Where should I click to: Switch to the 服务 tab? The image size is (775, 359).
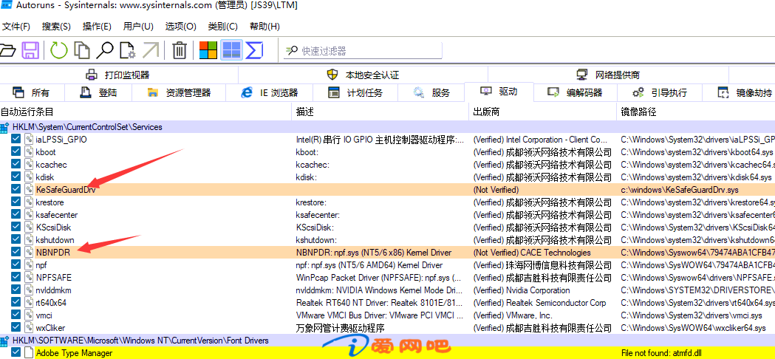431,93
